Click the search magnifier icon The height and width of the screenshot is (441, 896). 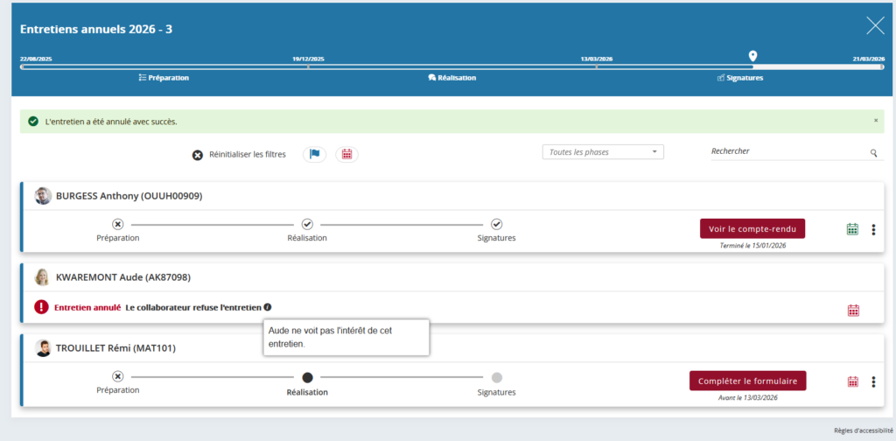pyautogui.click(x=873, y=153)
